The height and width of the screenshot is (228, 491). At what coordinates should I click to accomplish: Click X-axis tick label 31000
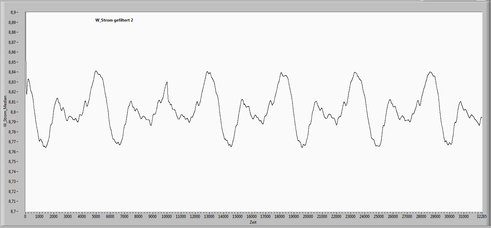coord(464,217)
